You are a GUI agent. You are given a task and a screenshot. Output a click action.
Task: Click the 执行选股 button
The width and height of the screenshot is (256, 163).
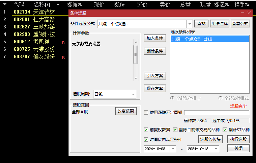238,139
